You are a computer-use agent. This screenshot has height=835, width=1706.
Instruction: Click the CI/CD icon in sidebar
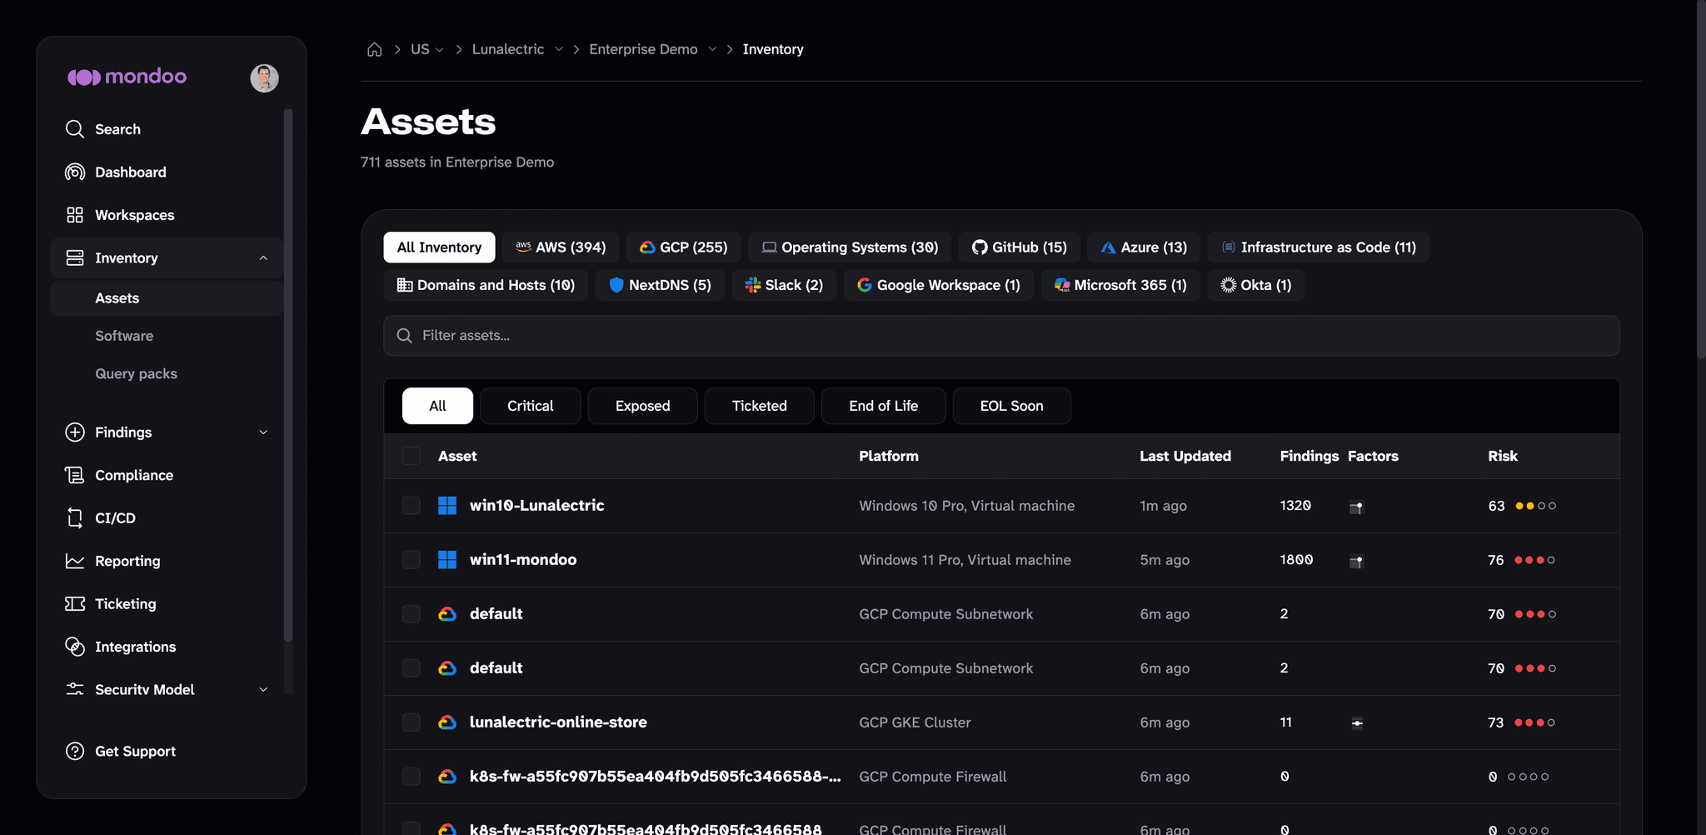coord(75,517)
